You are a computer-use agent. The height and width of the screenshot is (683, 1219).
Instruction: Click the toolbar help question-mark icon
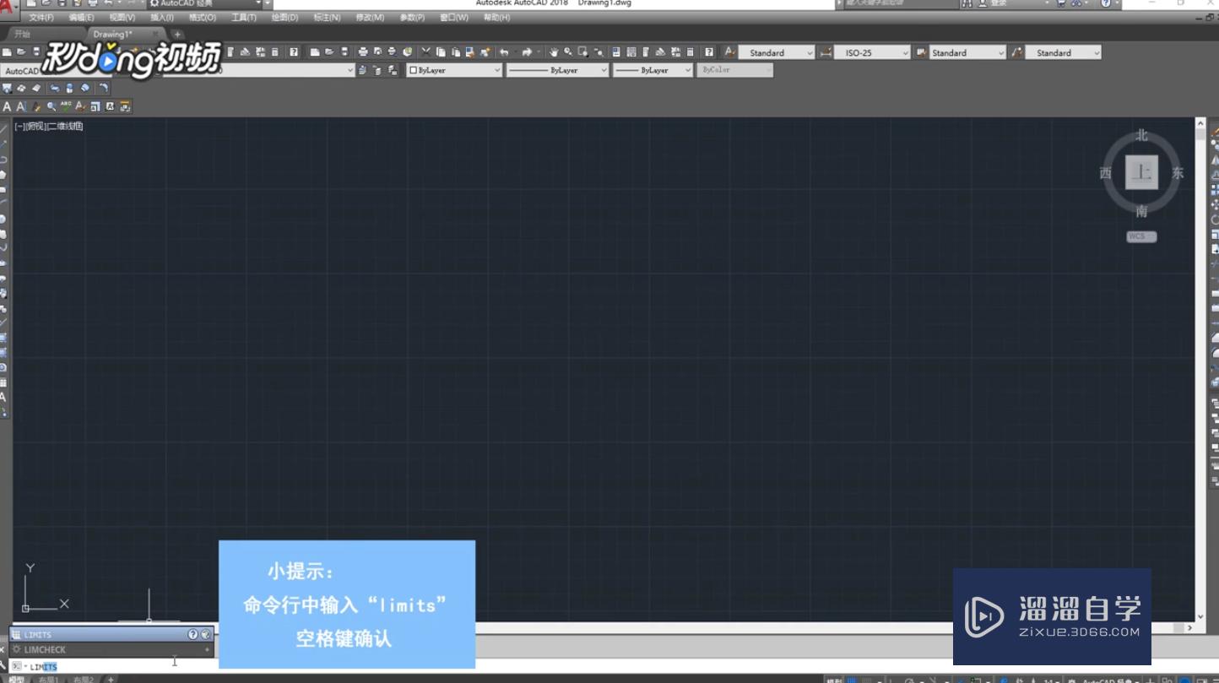pos(709,52)
